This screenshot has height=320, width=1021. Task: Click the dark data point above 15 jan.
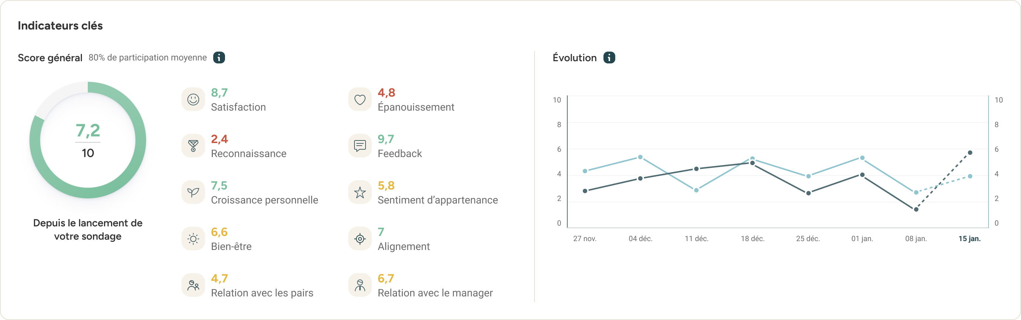[x=970, y=153]
